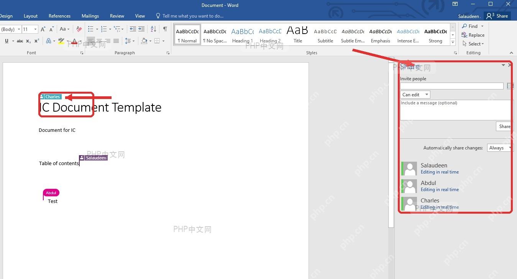Image resolution: width=517 pixels, height=279 pixels.
Task: Click Tell me what you want to do
Action: coord(189,16)
